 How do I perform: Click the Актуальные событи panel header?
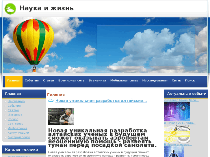[x=186, y=94]
